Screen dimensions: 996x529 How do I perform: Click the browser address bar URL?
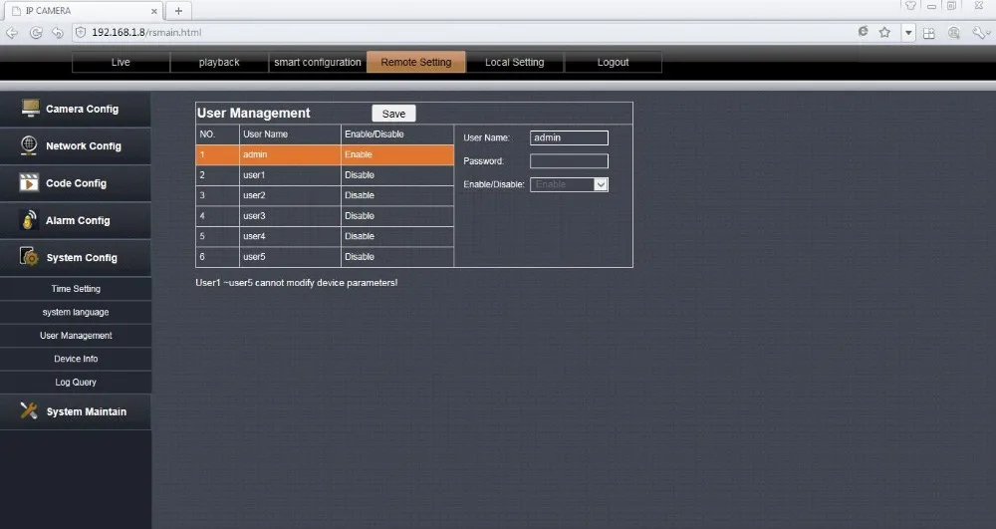point(146,33)
